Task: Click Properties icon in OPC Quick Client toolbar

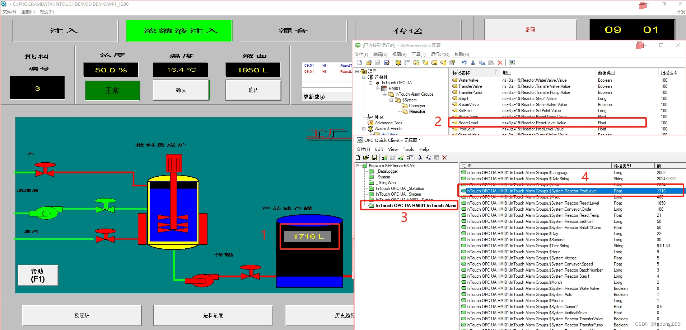Action: (x=410, y=158)
